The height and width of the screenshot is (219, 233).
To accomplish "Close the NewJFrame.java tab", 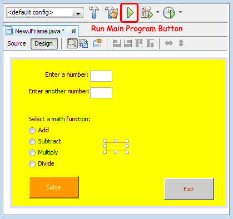I will [73, 31].
